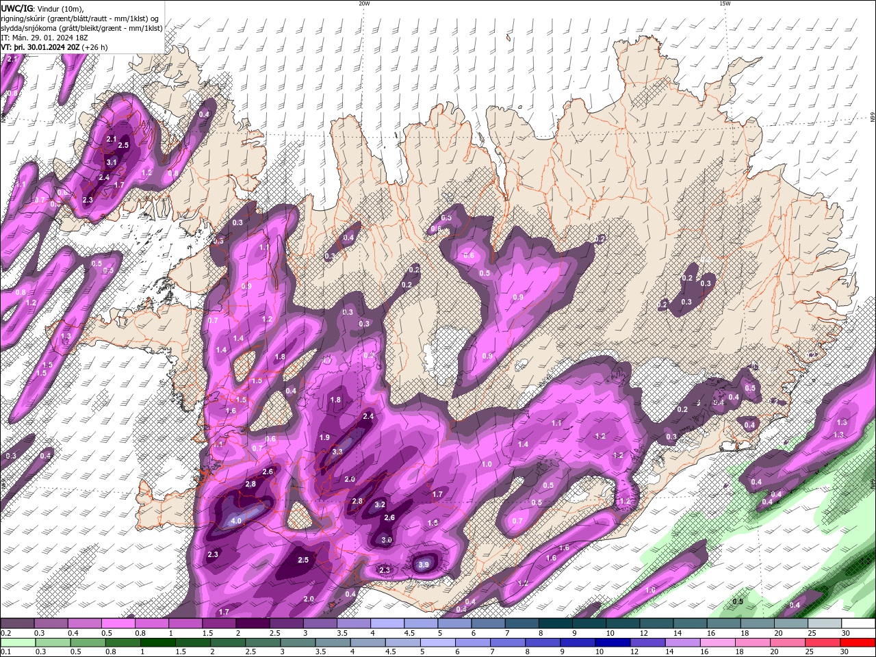
Task: Select the snow legend swatch between 1.5 and 2
Action: 219,623
